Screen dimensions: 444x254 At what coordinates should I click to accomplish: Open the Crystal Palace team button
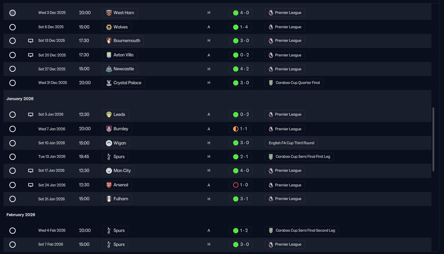tap(124, 83)
